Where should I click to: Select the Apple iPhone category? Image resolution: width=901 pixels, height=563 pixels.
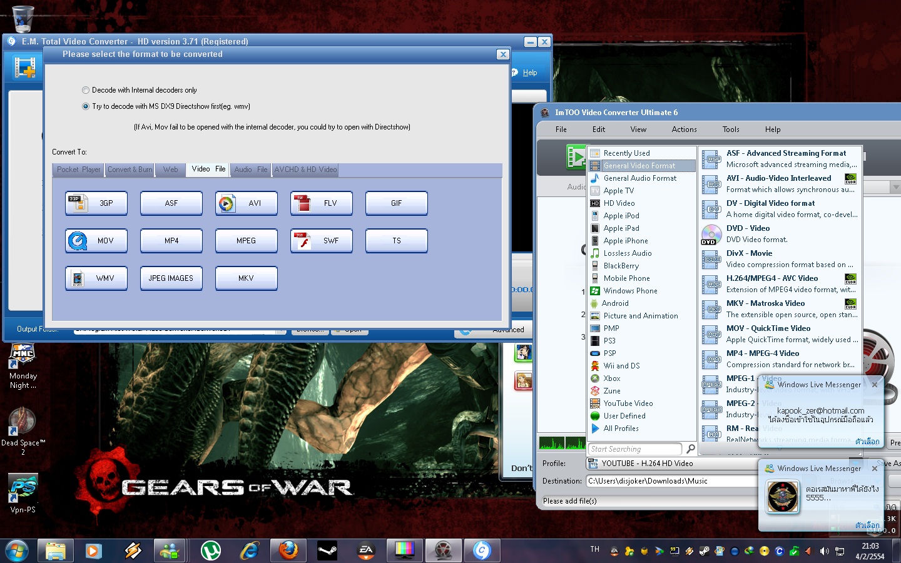pyautogui.click(x=642, y=241)
